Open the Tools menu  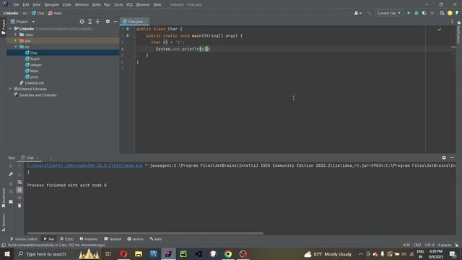pos(118,4)
